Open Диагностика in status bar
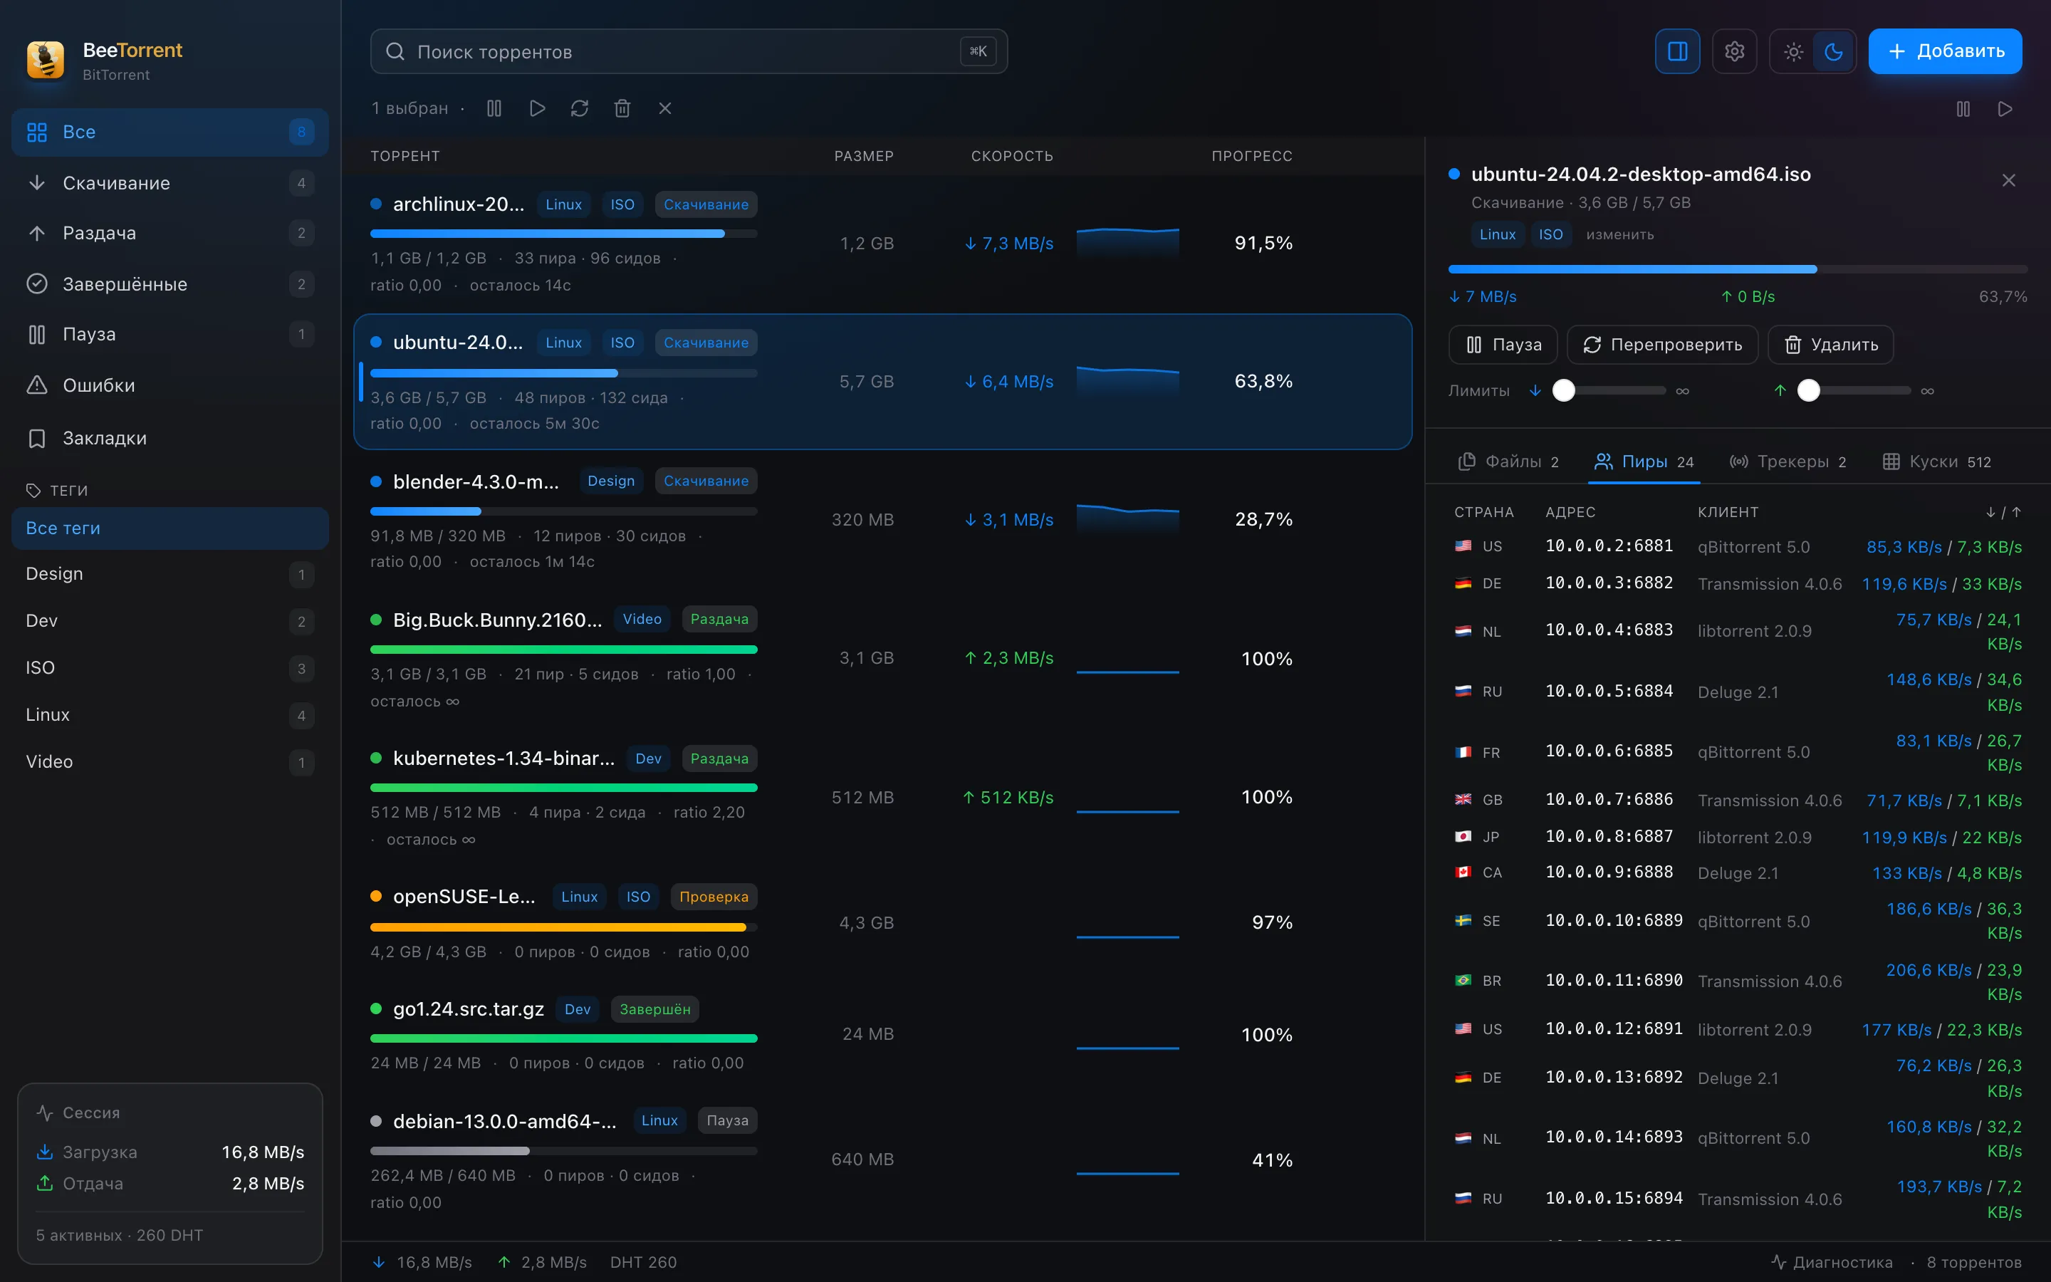 1832,1263
